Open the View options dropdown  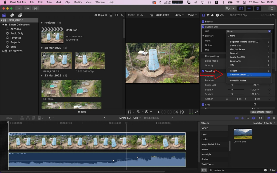click(x=192, y=15)
